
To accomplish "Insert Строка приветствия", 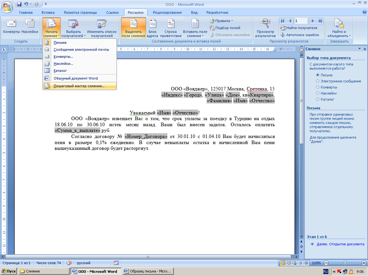I will (171, 28).
